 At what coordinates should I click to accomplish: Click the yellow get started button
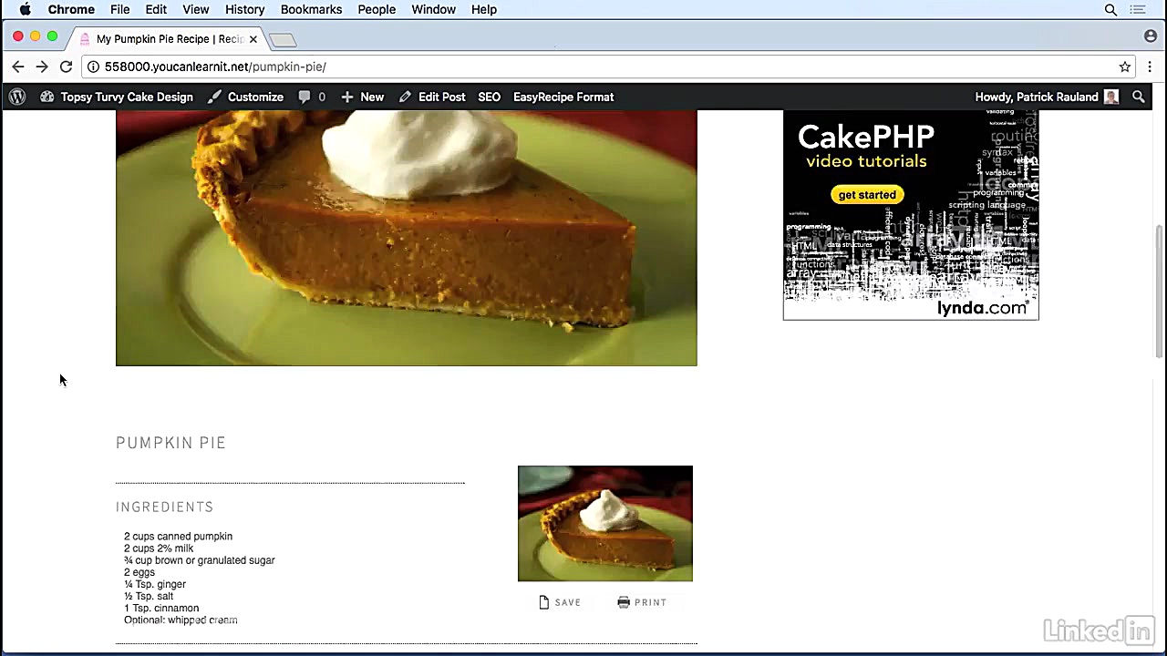click(867, 195)
